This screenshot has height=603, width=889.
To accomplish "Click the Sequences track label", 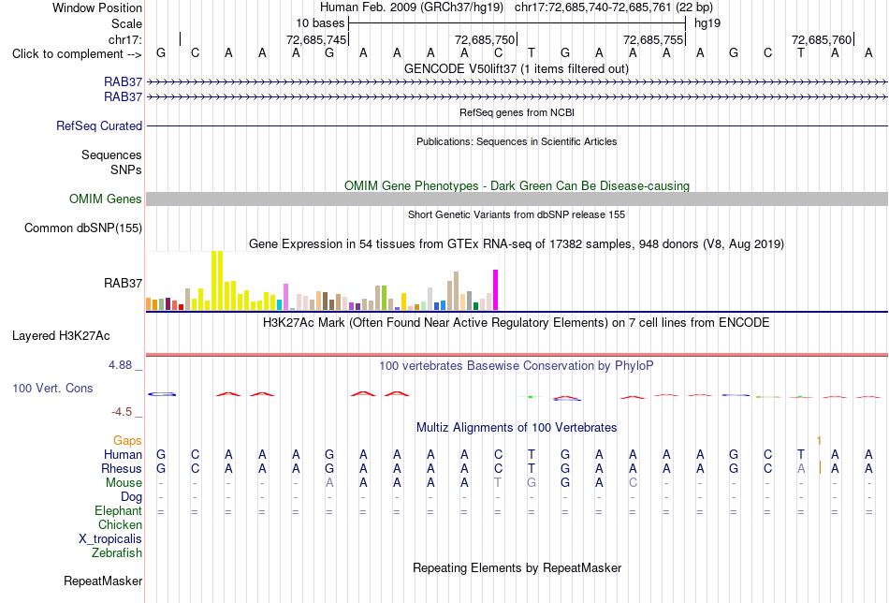I will tap(111, 154).
